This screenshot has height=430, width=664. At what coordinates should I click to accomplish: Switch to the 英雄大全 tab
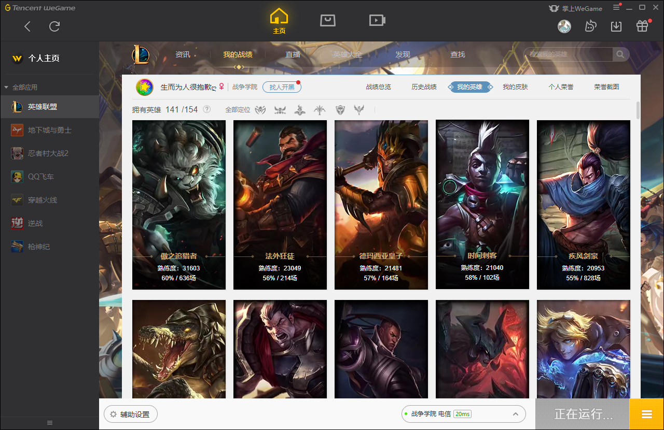click(x=348, y=54)
